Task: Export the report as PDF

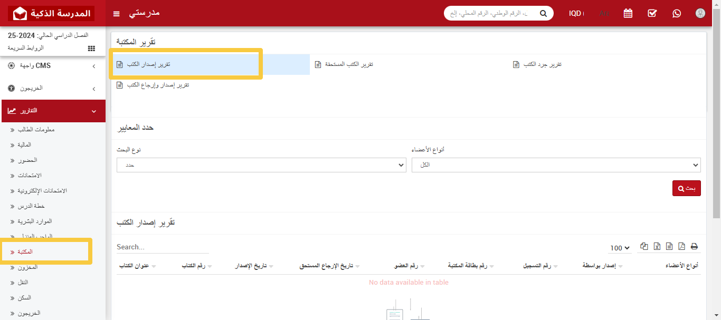Action: point(681,246)
